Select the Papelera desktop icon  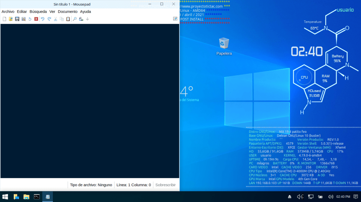pos(224,44)
